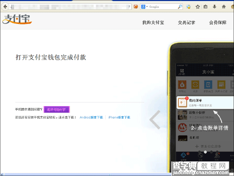Select the highlighted white carousel dot

[x=205, y=152]
